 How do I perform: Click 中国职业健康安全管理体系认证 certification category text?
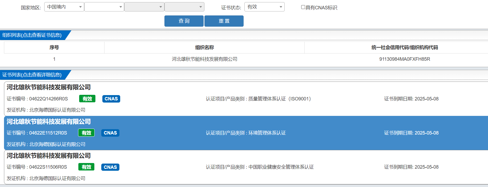tap(281, 167)
